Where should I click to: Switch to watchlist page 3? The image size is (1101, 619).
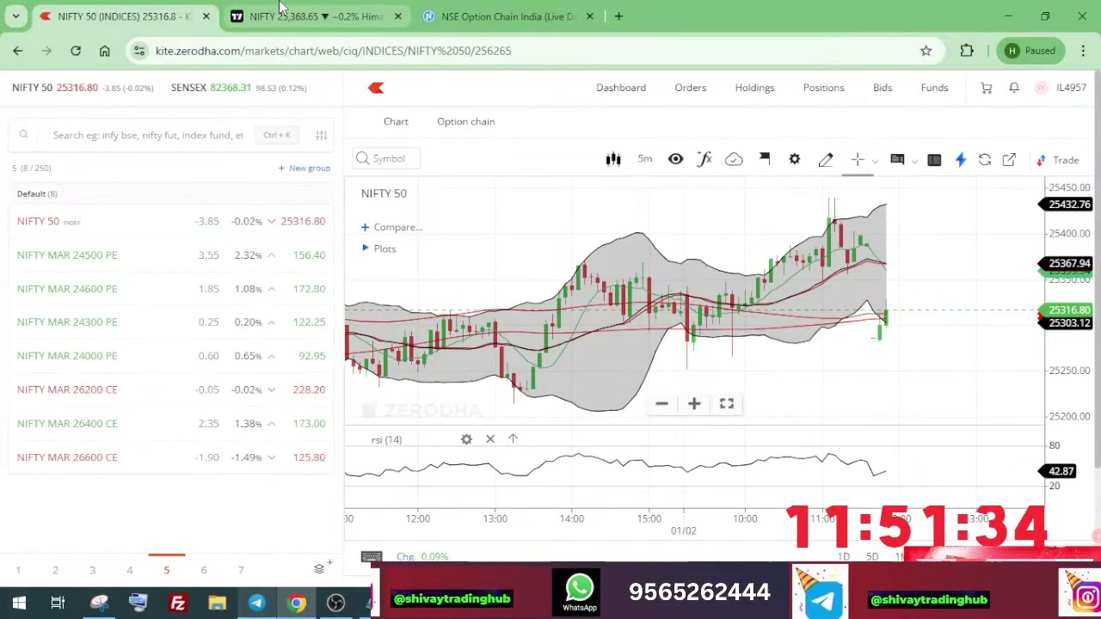(92, 570)
